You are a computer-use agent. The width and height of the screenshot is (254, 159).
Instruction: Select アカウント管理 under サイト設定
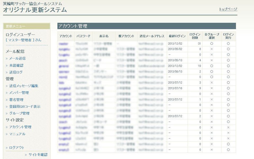tap(20, 127)
